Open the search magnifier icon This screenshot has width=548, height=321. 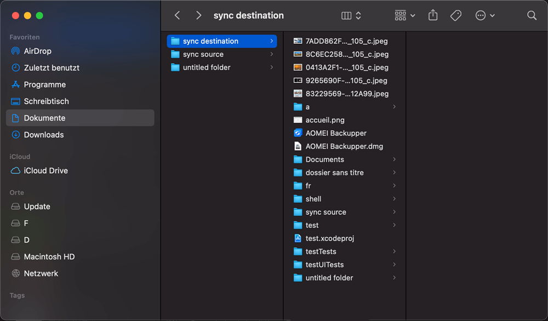click(532, 16)
